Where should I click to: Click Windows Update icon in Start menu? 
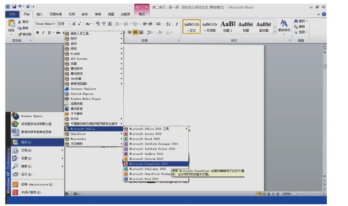coord(15,116)
